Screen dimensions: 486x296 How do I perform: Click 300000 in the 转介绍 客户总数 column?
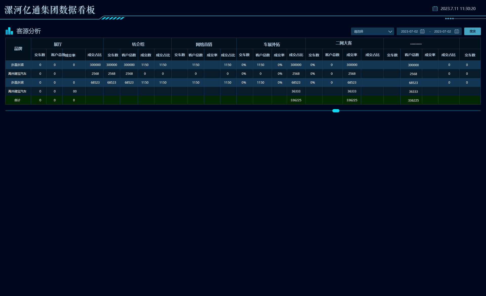[x=129, y=65]
